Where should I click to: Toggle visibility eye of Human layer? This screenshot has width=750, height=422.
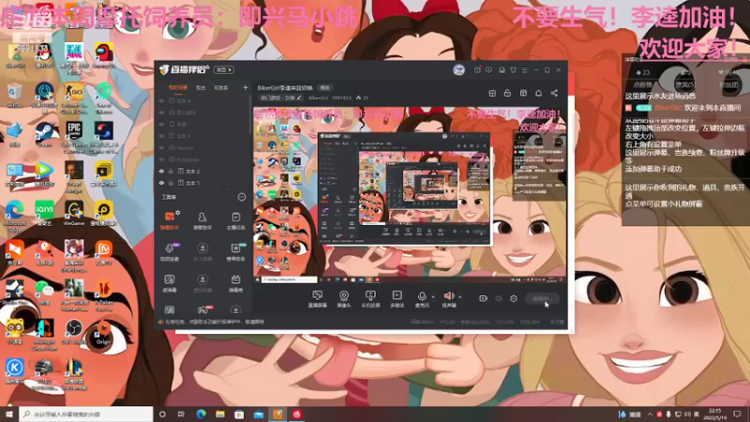pos(161,148)
